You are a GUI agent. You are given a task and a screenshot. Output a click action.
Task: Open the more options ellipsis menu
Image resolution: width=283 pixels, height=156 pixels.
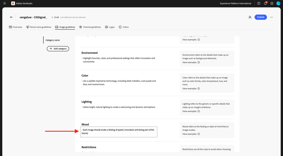(271, 17)
